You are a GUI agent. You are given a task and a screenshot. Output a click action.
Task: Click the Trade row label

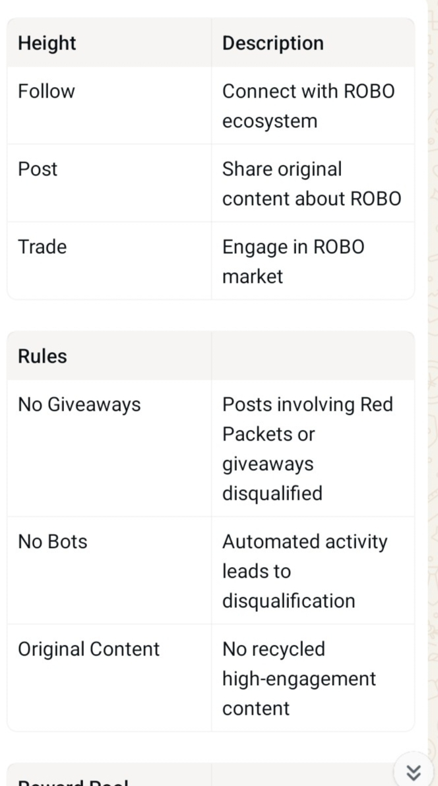(42, 247)
